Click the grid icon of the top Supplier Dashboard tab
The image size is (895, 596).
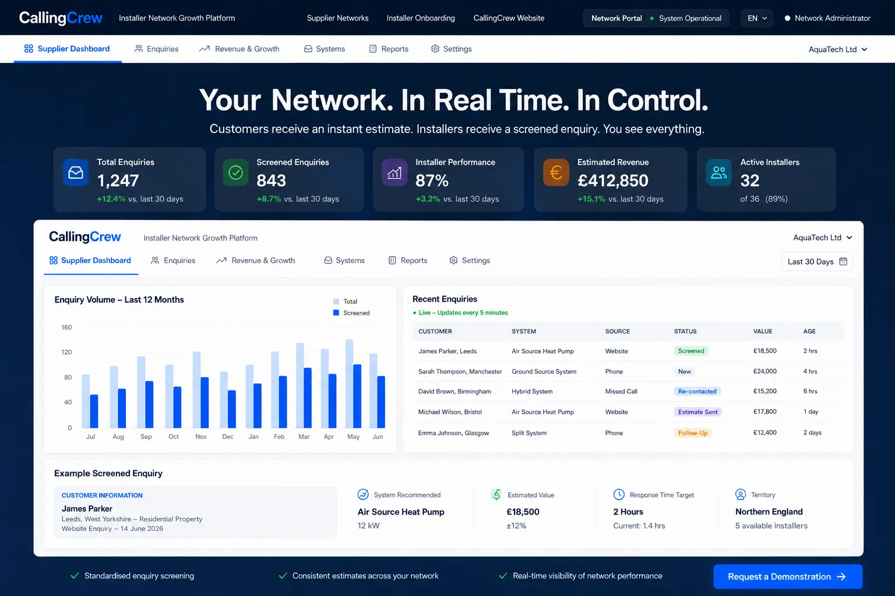[x=29, y=49]
